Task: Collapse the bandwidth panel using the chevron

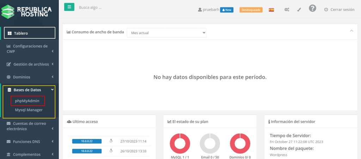Action: click(x=351, y=31)
